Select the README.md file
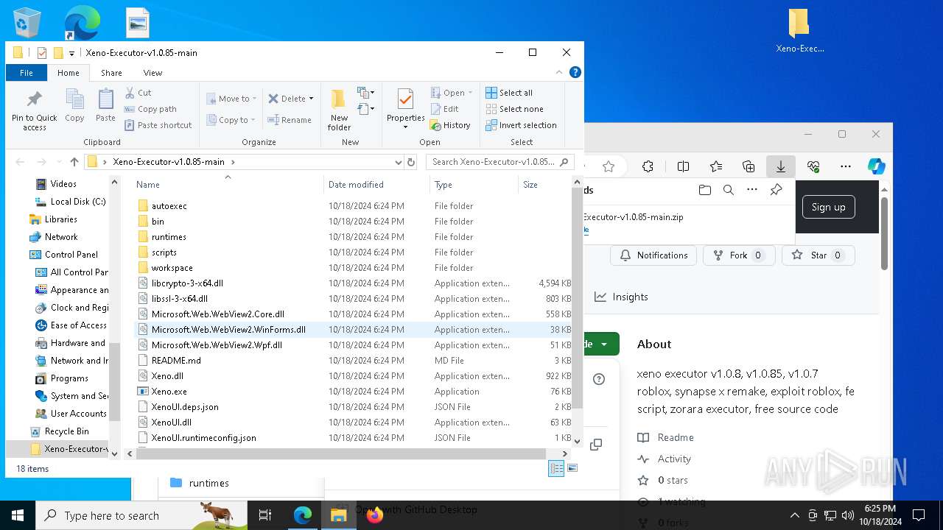Image resolution: width=943 pixels, height=530 pixels. point(176,361)
